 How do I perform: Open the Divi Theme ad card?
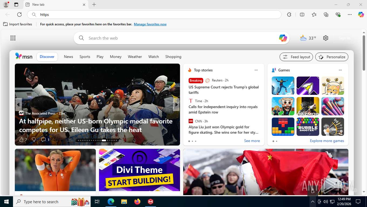tap(140, 170)
